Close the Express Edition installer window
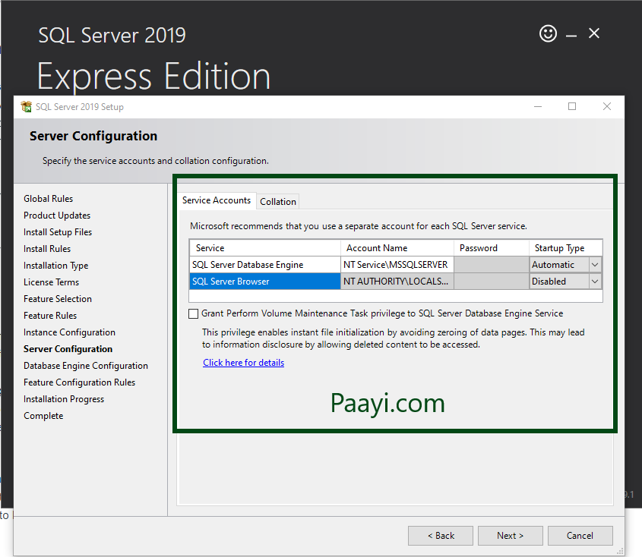Screen dimensions: 642x557 click(x=594, y=33)
